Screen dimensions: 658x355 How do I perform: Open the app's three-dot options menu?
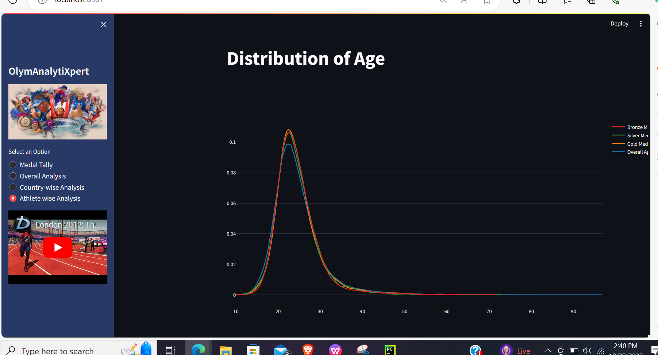pos(641,23)
